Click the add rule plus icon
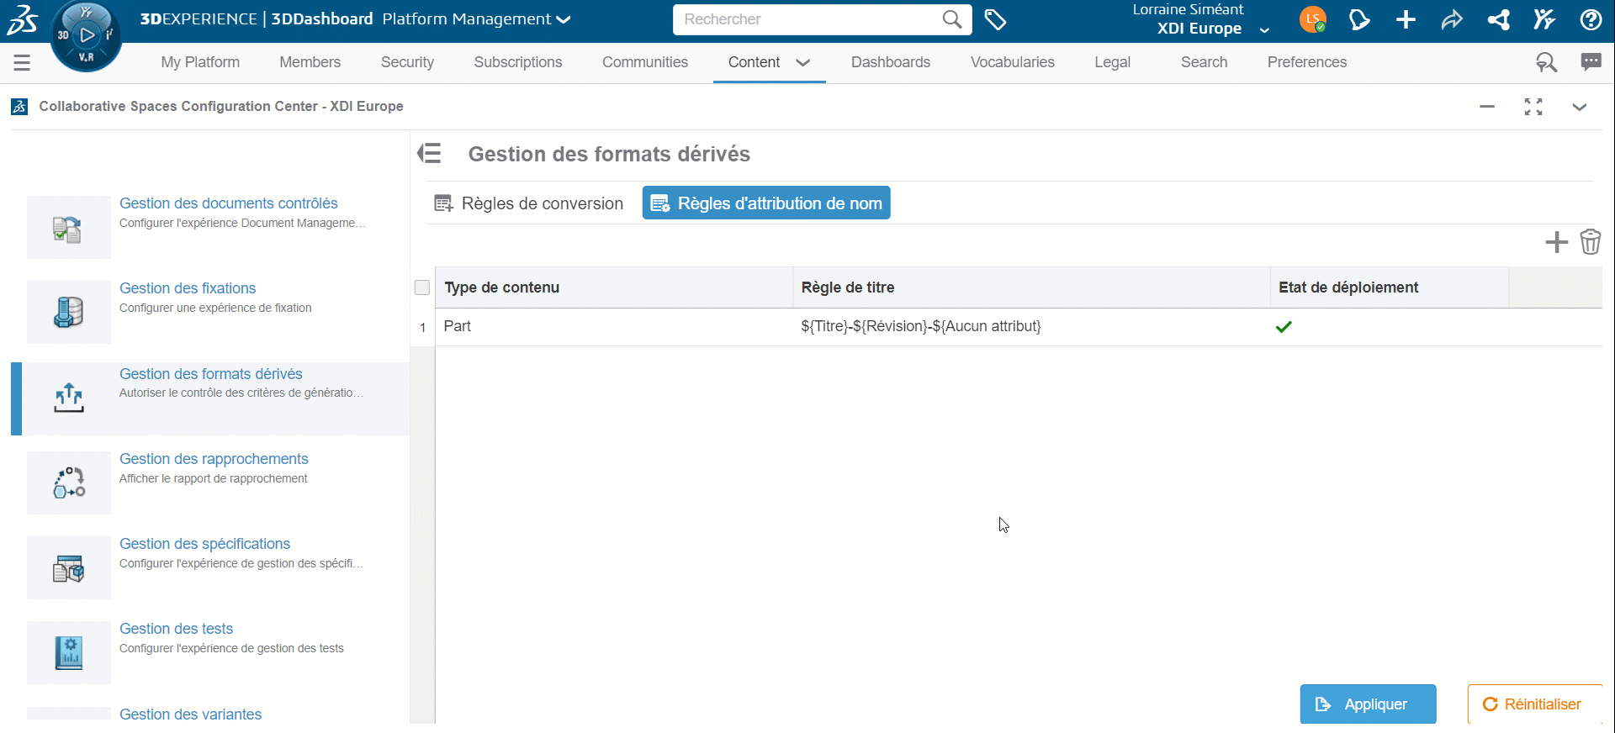The height and width of the screenshot is (733, 1615). pos(1556,242)
